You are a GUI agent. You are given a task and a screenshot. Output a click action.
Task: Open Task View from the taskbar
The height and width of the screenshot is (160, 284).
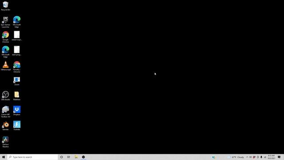coord(69,157)
